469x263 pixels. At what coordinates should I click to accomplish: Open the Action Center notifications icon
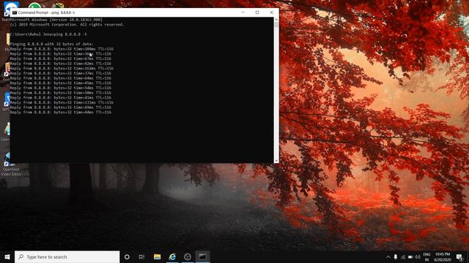coord(459,256)
